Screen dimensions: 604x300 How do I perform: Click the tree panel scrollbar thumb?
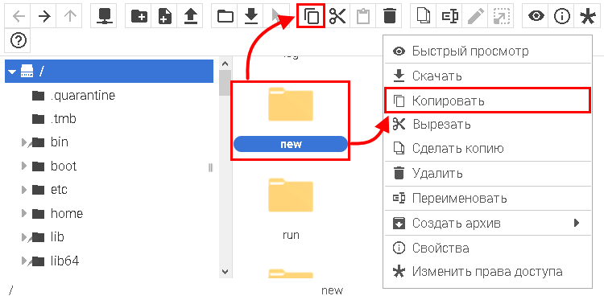coord(225,83)
